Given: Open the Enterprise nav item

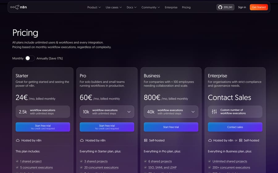Looking at the screenshot, I should [x=171, y=7].
